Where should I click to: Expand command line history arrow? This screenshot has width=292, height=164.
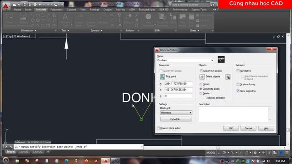tap(142, 147)
